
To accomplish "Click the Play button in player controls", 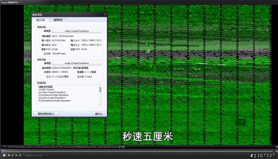I will (4, 155).
